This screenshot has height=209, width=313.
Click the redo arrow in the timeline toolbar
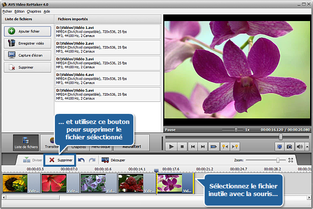tap(92, 160)
